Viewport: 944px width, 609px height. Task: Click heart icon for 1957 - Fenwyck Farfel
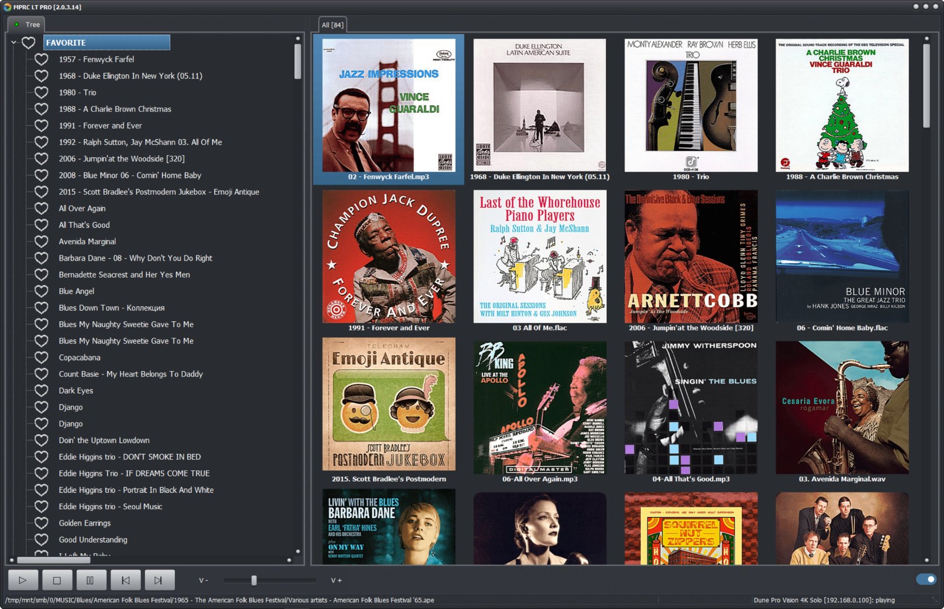(x=41, y=59)
